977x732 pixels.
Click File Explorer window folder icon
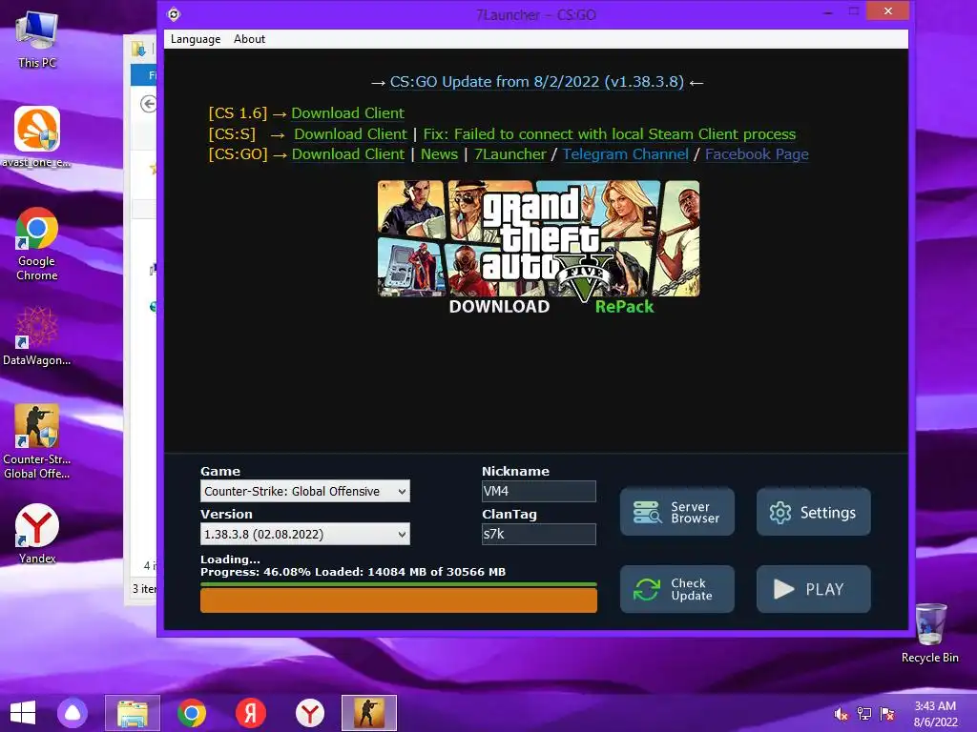138,49
